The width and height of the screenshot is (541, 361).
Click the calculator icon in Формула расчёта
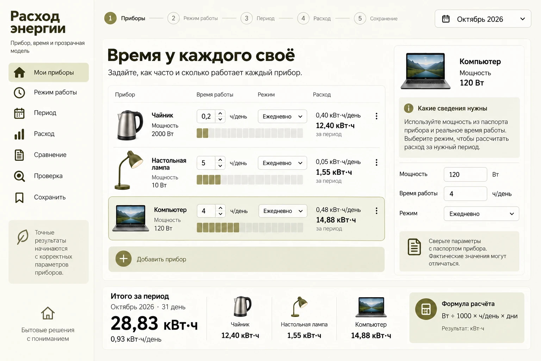coord(426,309)
